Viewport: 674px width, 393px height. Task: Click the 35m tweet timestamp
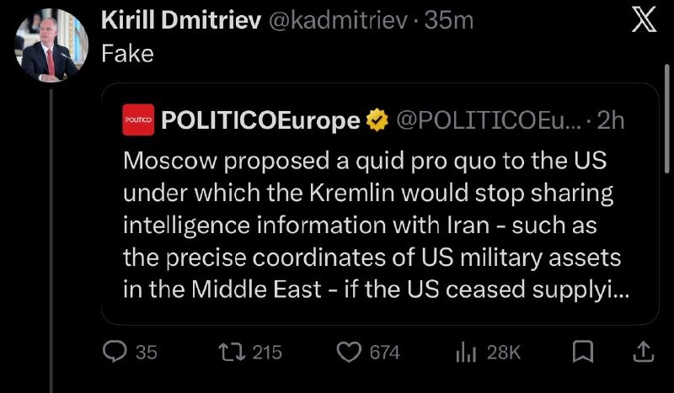(x=449, y=19)
